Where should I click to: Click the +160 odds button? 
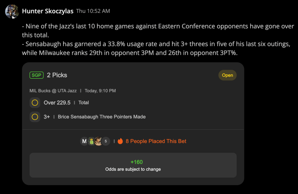[x=133, y=165]
